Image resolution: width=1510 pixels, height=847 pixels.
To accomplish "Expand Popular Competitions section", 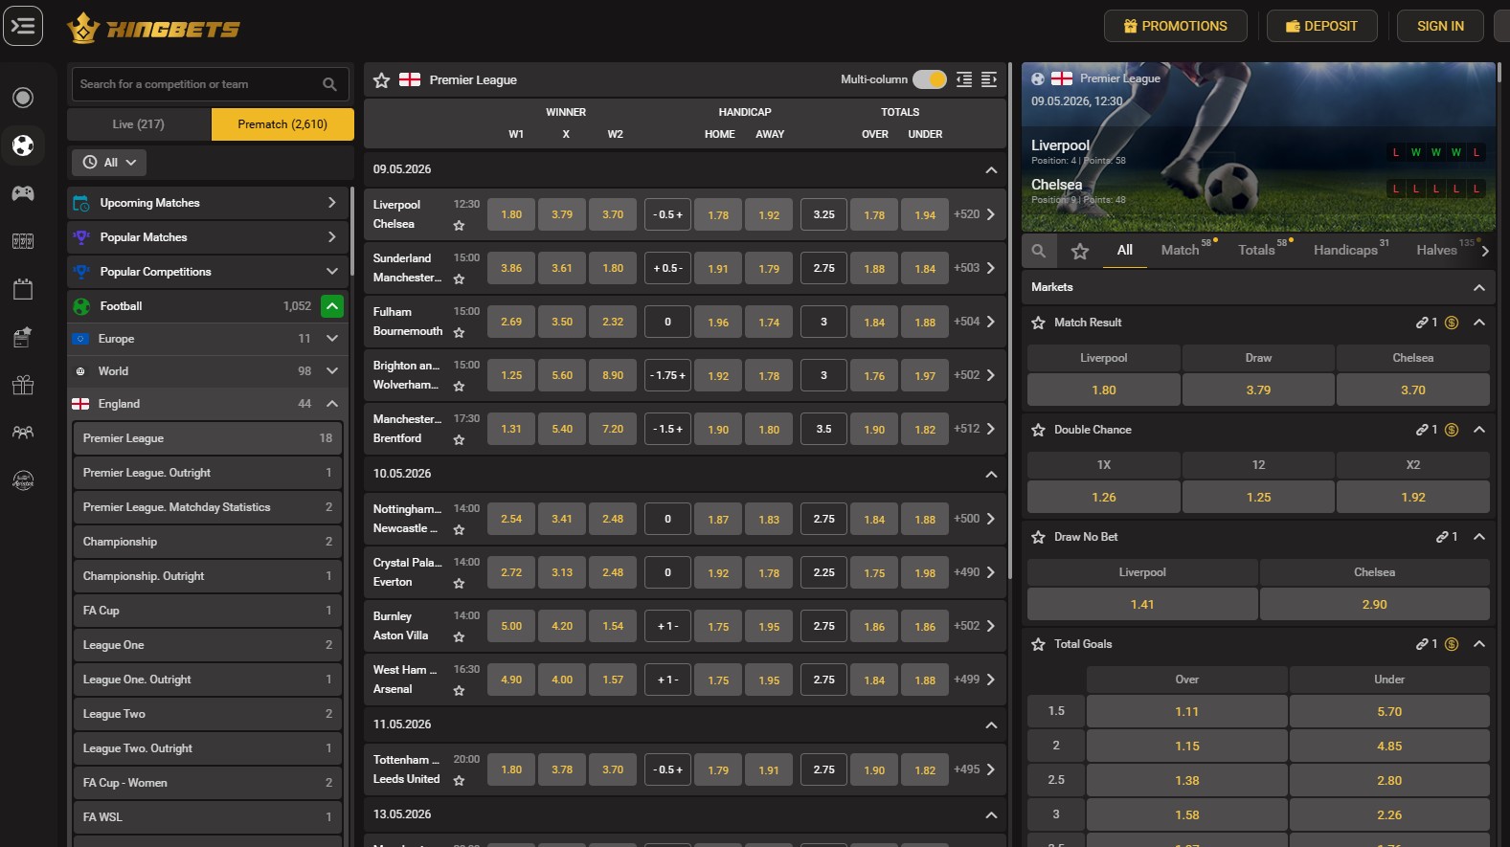I will pos(208,272).
